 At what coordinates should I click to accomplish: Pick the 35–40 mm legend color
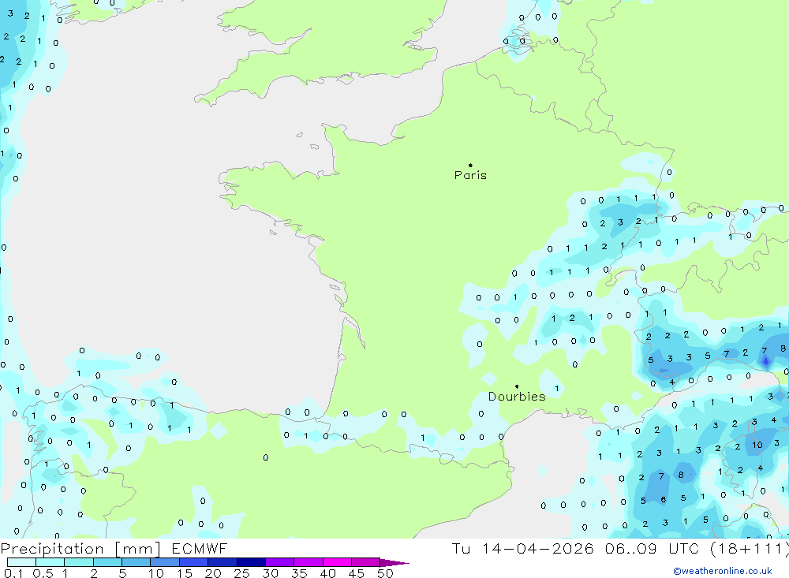308,562
